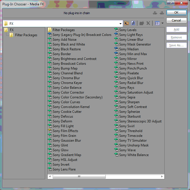Viewport: 190px width, 190px height.
Task: Select Sony Color Corrector (Secondary) plug-in icon
Action: [50, 97]
